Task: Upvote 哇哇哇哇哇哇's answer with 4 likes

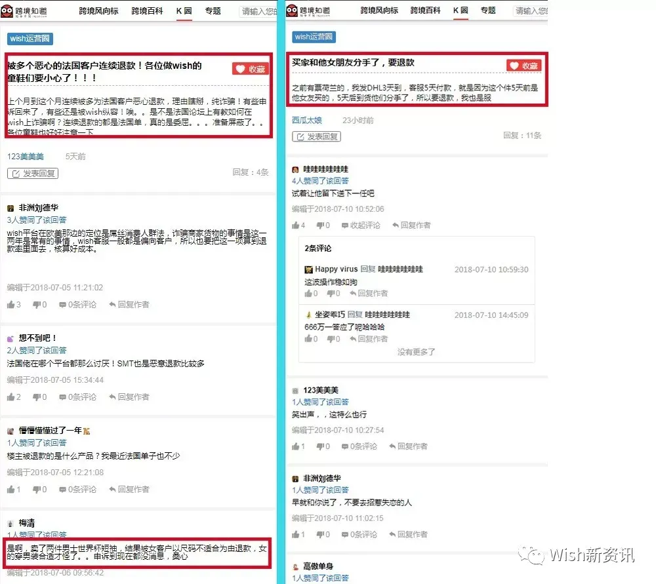Action: click(298, 225)
